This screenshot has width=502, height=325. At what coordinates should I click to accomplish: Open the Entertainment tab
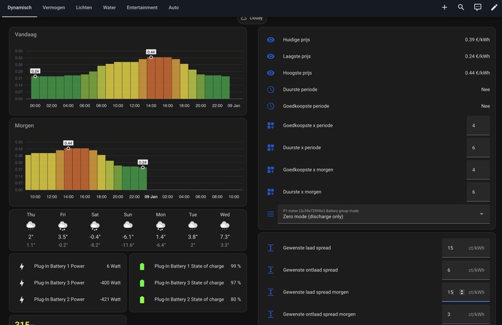coord(142,8)
